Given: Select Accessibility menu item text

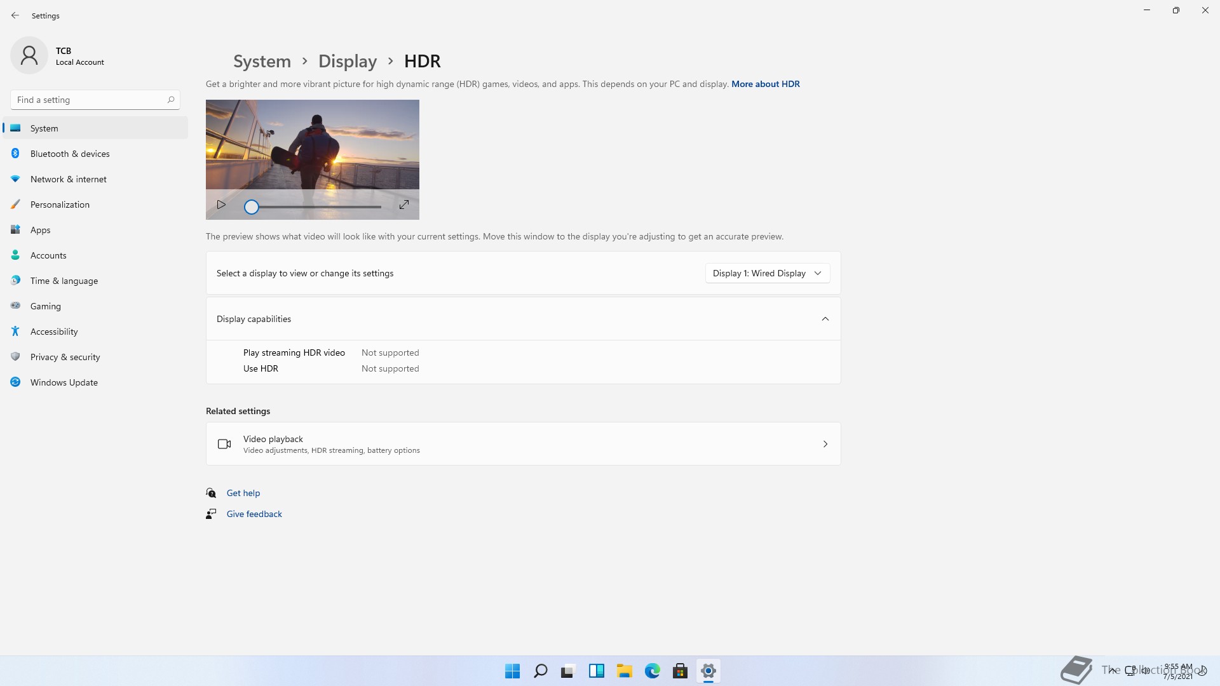Looking at the screenshot, I should 54,332.
